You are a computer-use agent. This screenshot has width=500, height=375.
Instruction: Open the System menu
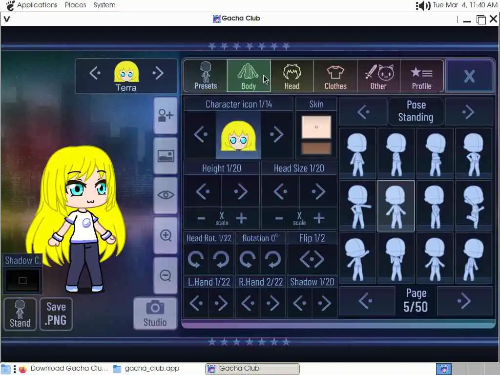(104, 5)
